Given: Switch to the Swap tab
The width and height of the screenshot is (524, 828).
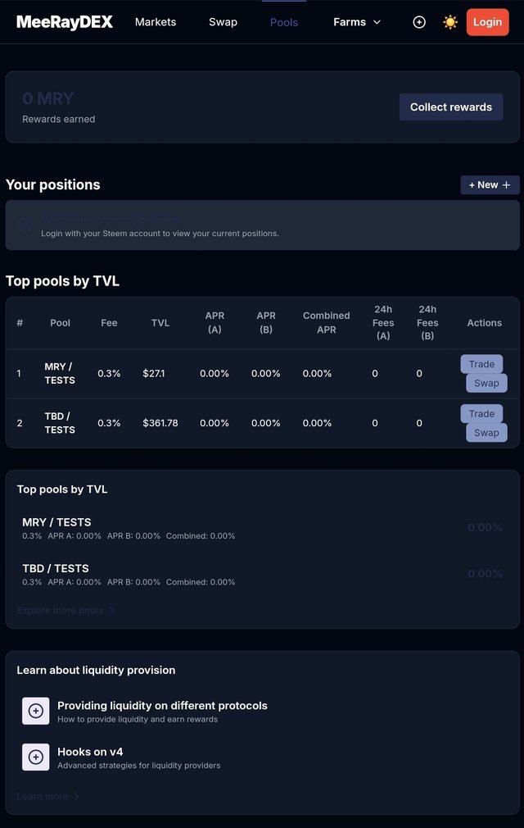Looking at the screenshot, I should point(223,22).
